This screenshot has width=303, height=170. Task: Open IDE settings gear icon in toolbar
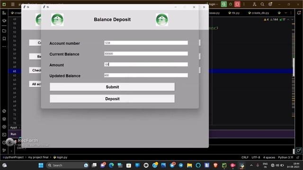point(270,4)
